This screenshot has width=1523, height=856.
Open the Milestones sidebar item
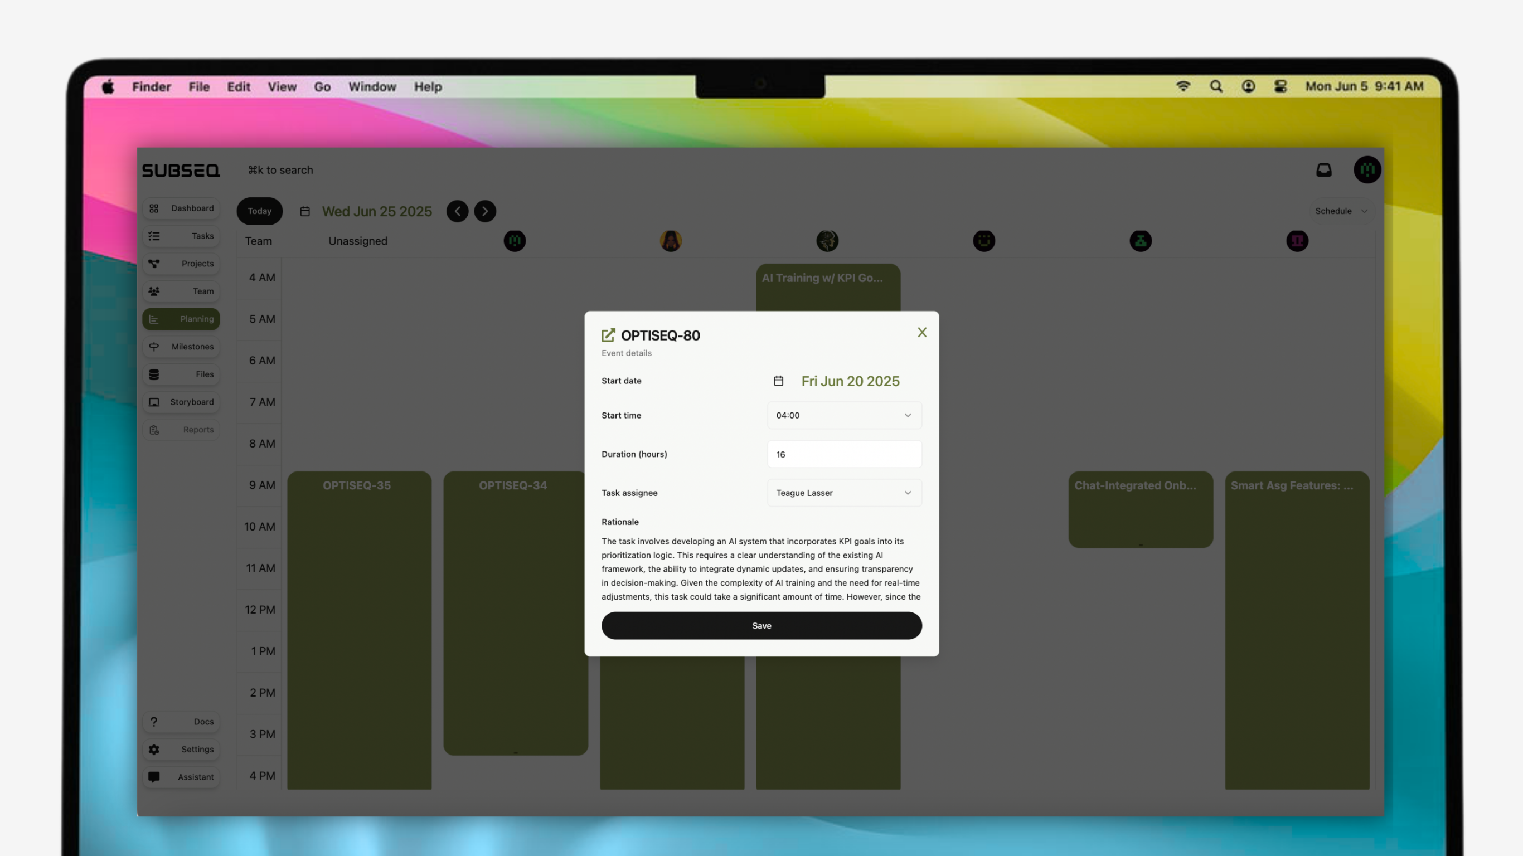181,347
